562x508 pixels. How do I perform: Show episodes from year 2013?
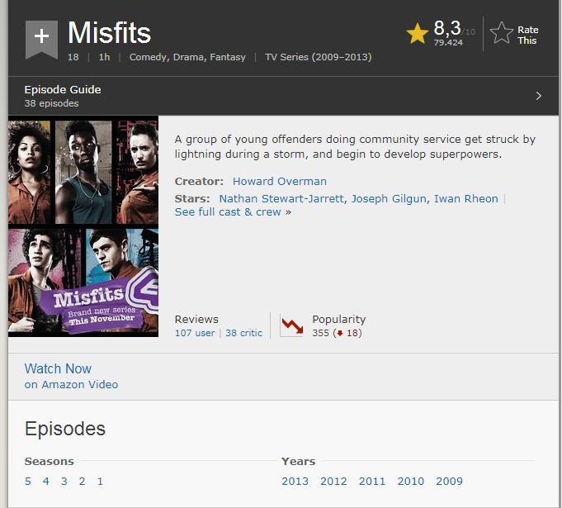point(295,481)
